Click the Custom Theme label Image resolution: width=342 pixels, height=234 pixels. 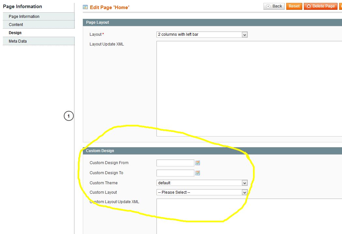point(104,183)
